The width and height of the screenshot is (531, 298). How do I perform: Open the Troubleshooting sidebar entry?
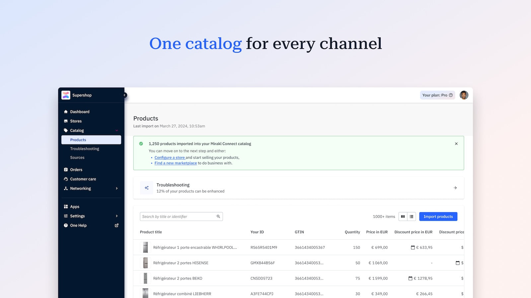pos(85,149)
